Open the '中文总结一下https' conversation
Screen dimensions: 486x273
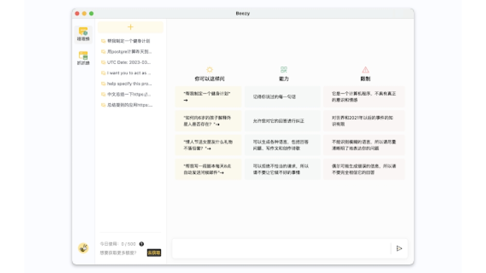pos(129,94)
